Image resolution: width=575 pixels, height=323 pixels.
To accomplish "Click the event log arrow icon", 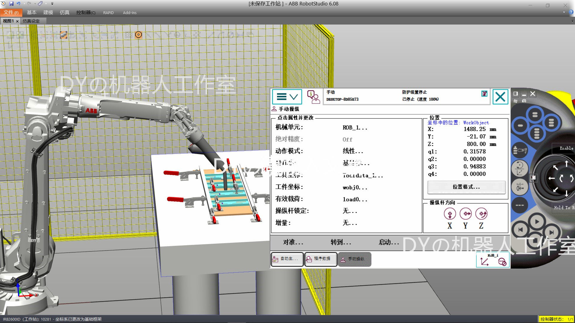I will [484, 94].
